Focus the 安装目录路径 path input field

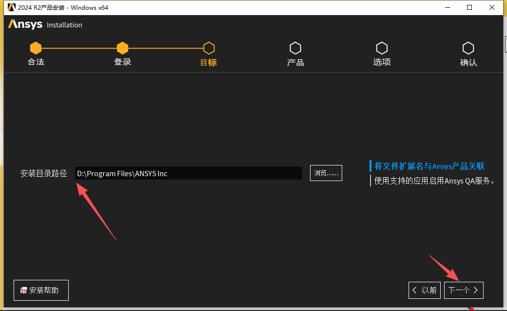188,173
